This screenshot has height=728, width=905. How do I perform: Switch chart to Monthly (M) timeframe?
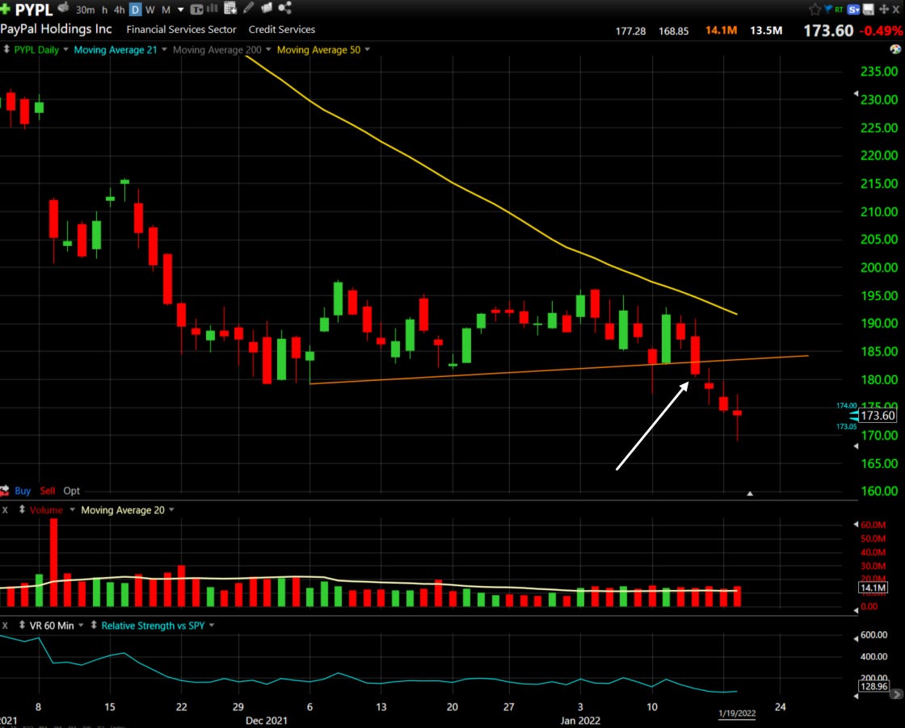pyautogui.click(x=166, y=10)
